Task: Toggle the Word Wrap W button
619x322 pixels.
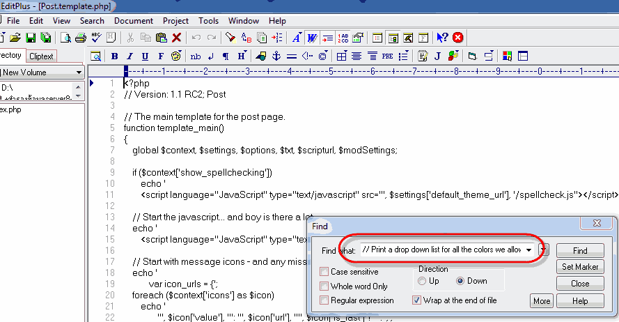Action: (x=312, y=38)
